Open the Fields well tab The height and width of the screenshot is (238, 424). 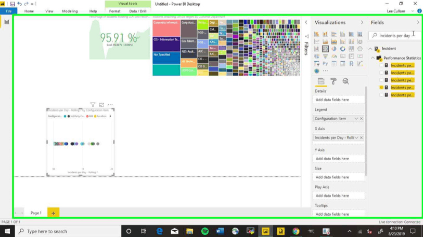(x=321, y=81)
